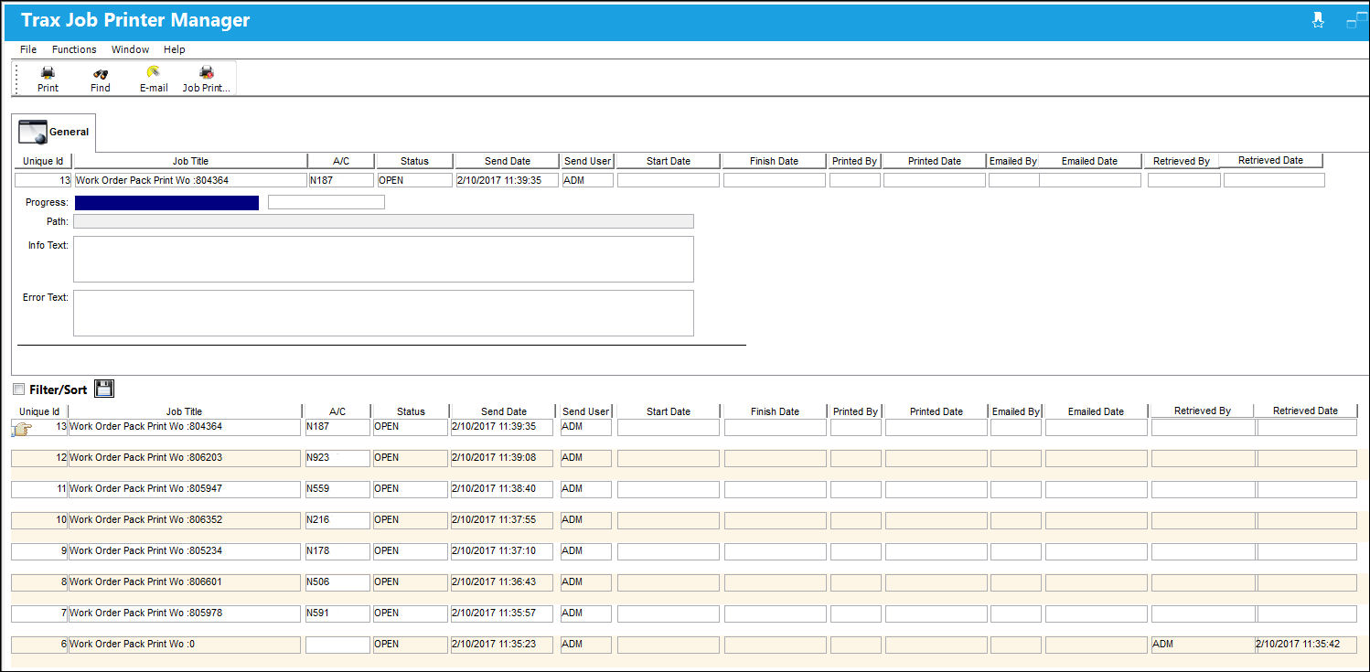Click A/C cell N506
Viewport: 1370px width, 672px height.
[x=337, y=582]
